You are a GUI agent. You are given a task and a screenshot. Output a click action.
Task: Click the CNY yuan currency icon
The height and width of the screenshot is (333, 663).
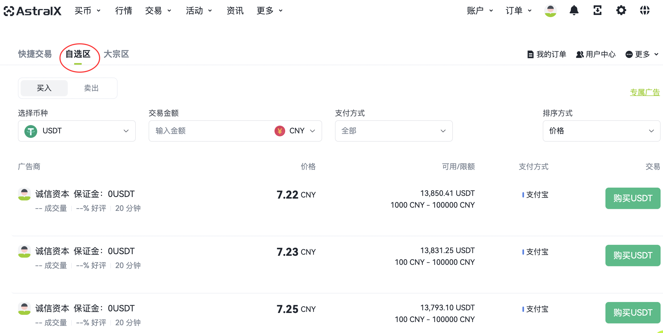(x=280, y=131)
